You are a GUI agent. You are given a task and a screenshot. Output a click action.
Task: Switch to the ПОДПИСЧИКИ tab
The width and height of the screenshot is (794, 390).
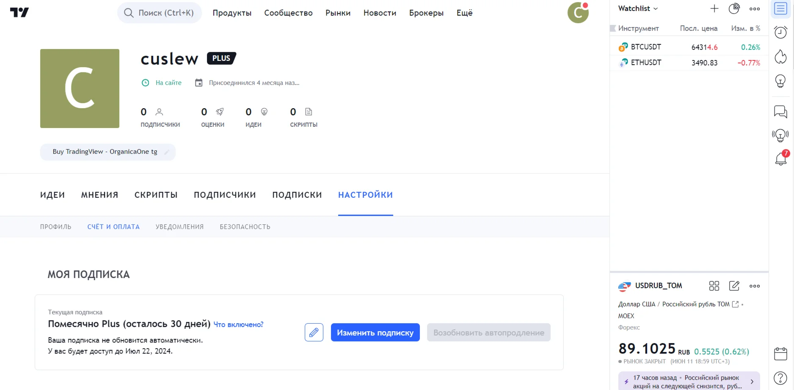[x=225, y=195]
